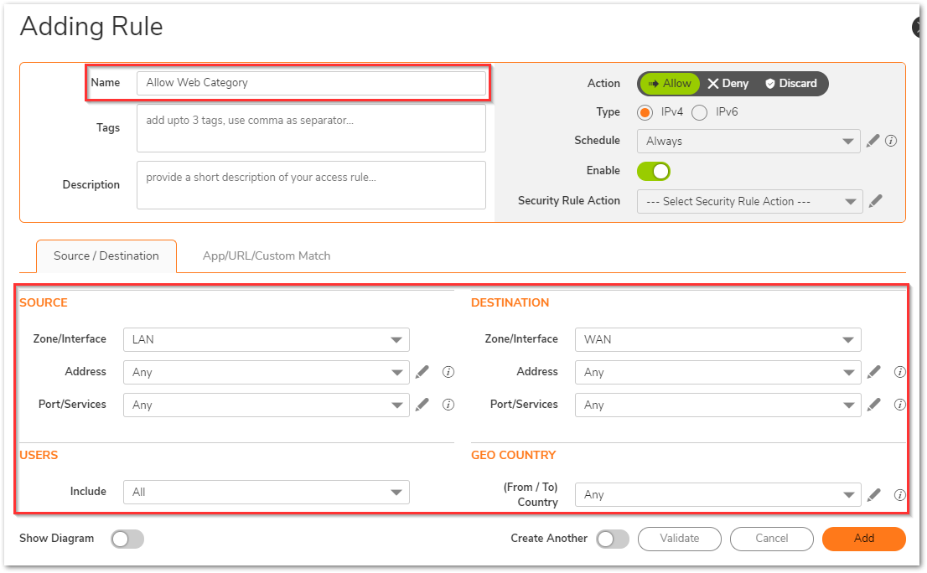The width and height of the screenshot is (927, 573).
Task: Switch to the App/URL/Custom Match tab
Action: pyautogui.click(x=267, y=256)
